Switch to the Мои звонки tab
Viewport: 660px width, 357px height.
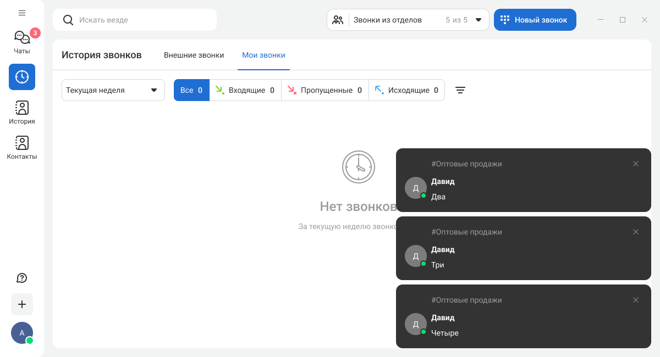[263, 55]
